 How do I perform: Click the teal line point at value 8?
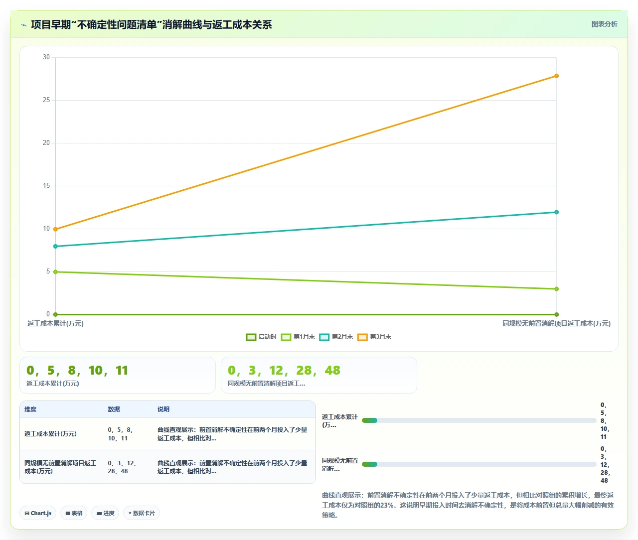[55, 246]
